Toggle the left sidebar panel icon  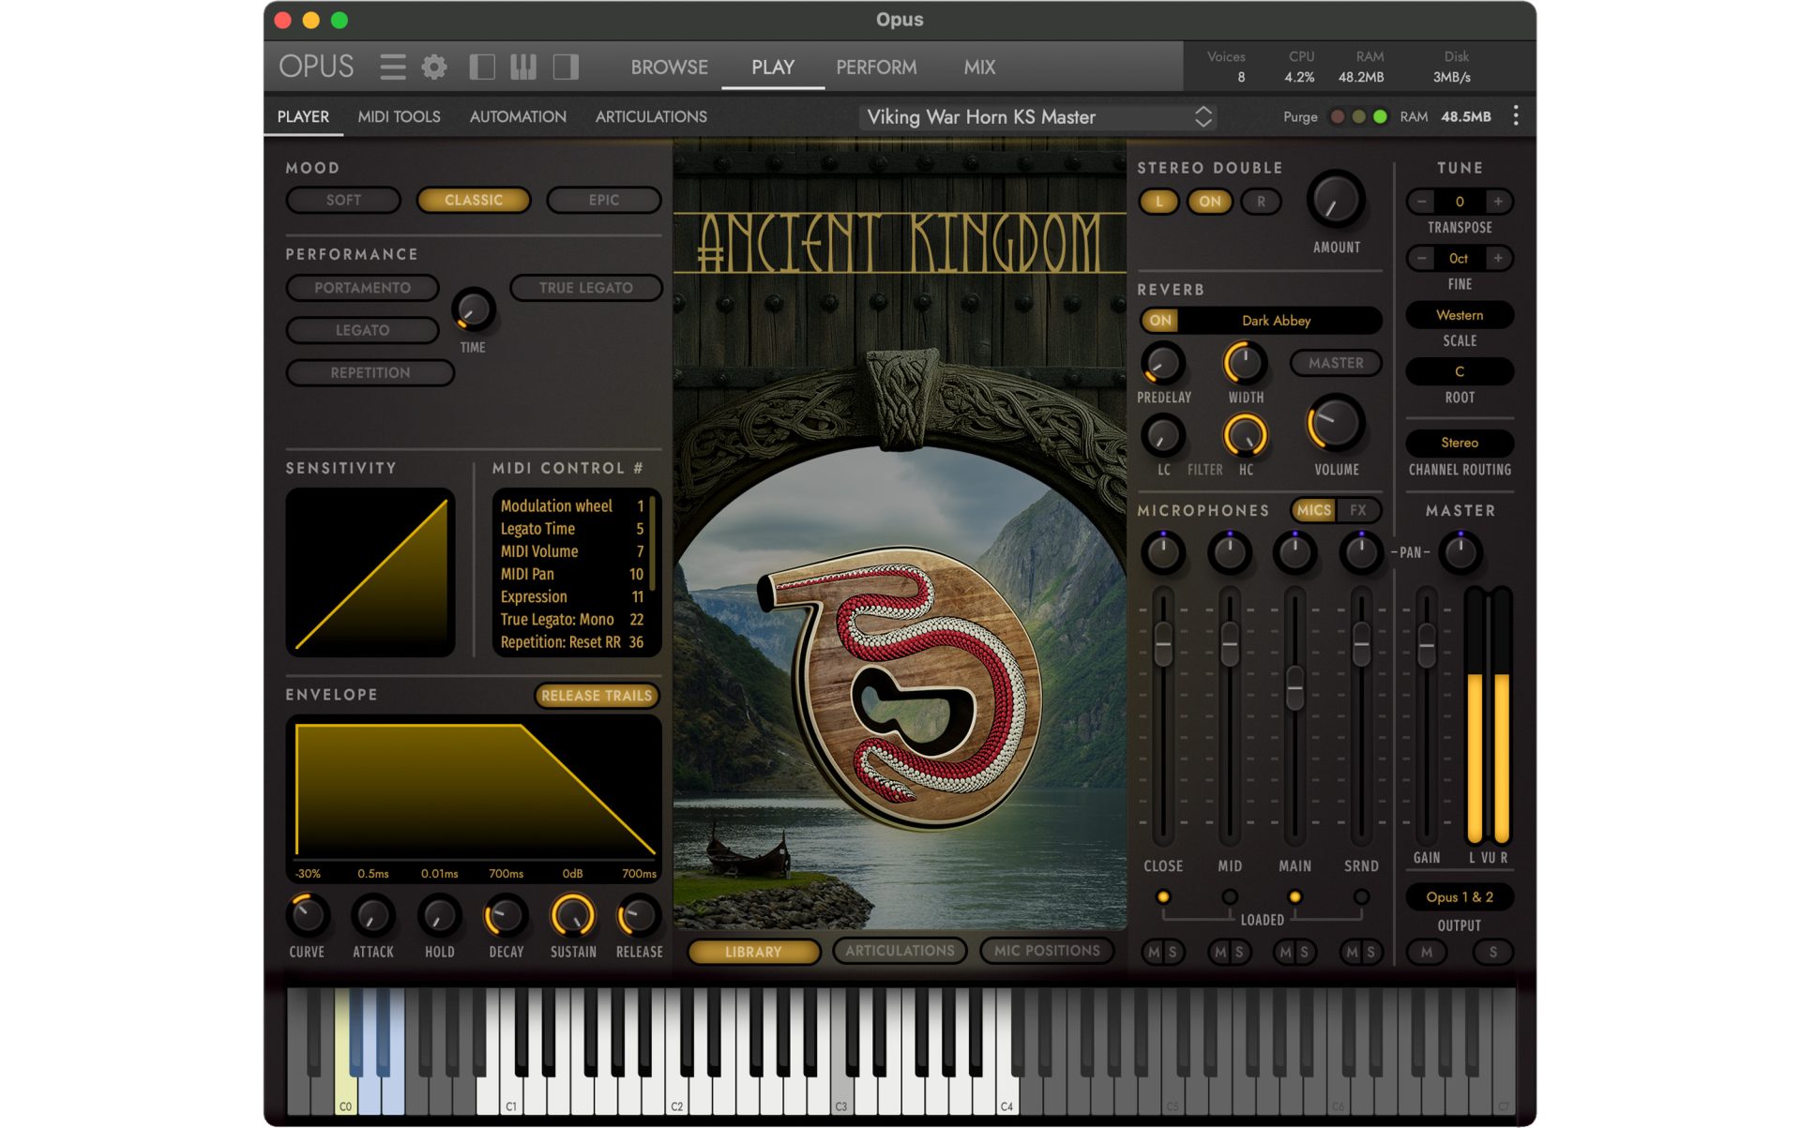(x=482, y=67)
